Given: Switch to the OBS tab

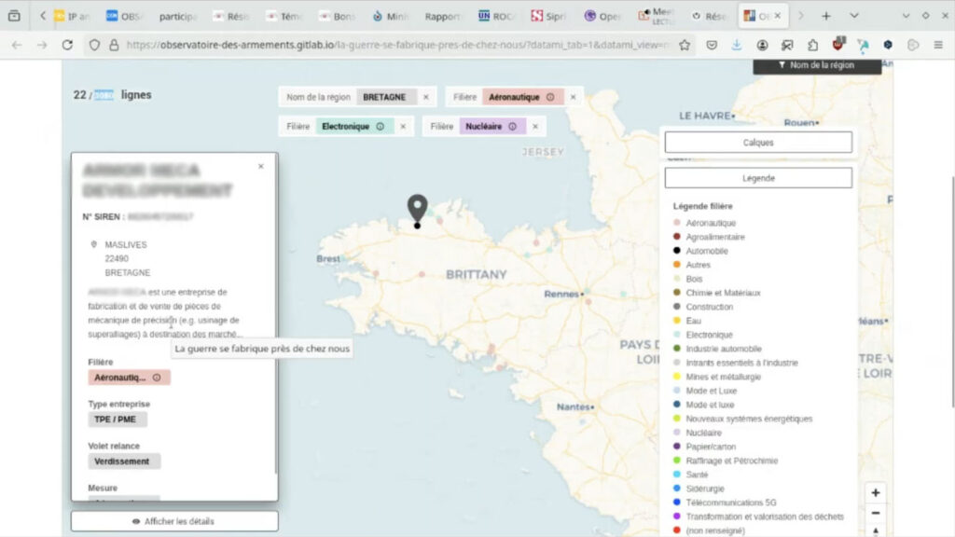Looking at the screenshot, I should [x=124, y=17].
